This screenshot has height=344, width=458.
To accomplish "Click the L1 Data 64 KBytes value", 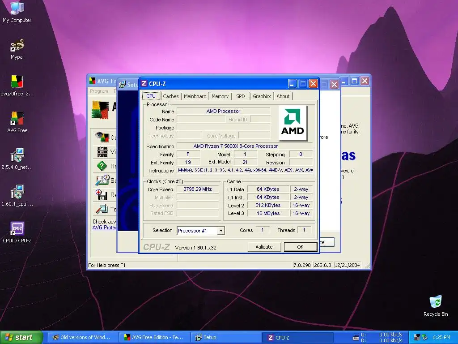I will pyautogui.click(x=268, y=189).
